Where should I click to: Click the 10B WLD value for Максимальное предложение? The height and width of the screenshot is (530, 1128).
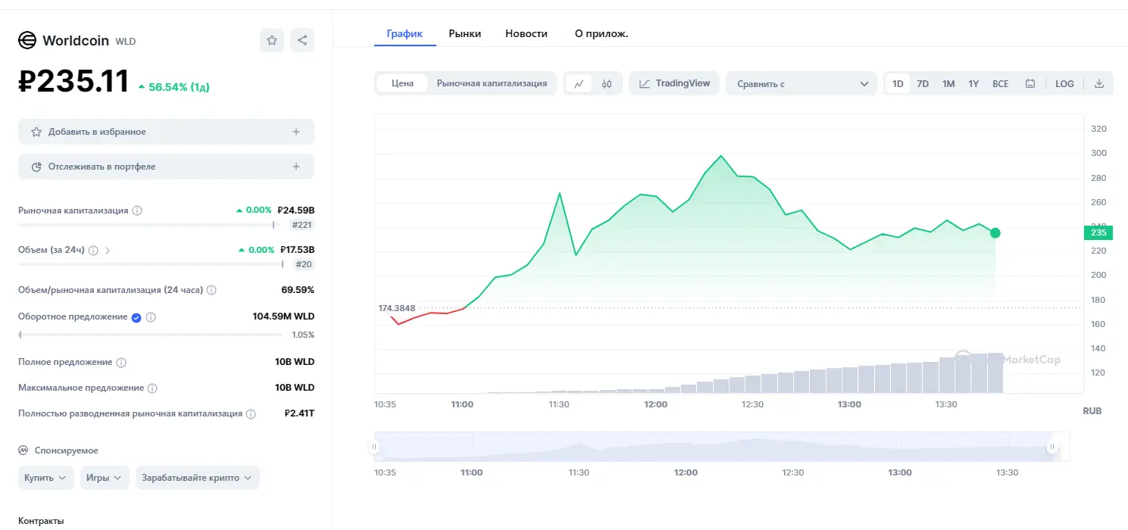click(295, 388)
